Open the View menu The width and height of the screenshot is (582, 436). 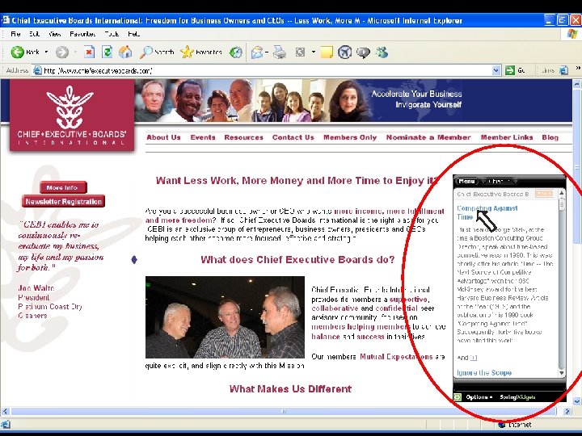(55, 34)
